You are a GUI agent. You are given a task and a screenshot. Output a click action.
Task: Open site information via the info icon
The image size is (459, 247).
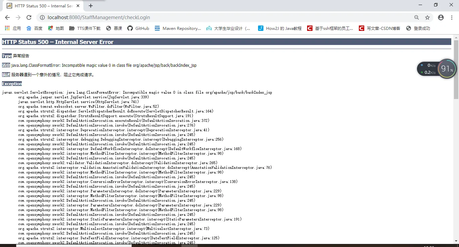pyautogui.click(x=42, y=17)
